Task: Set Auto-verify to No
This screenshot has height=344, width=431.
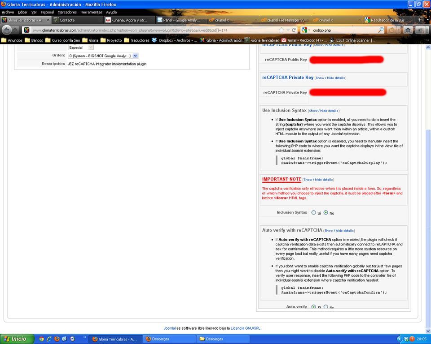Action: [x=326, y=307]
